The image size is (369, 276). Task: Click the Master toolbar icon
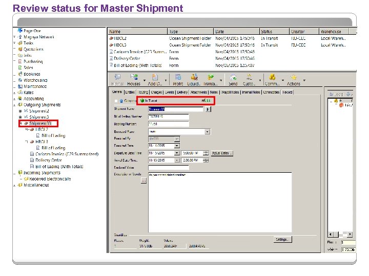(x=117, y=77)
